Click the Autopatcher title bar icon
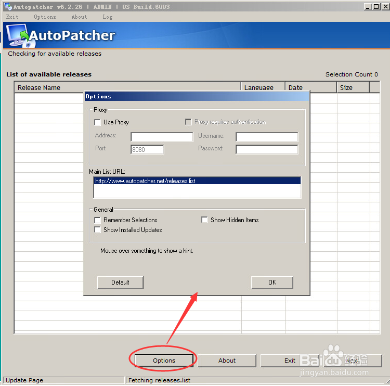 pos(8,6)
